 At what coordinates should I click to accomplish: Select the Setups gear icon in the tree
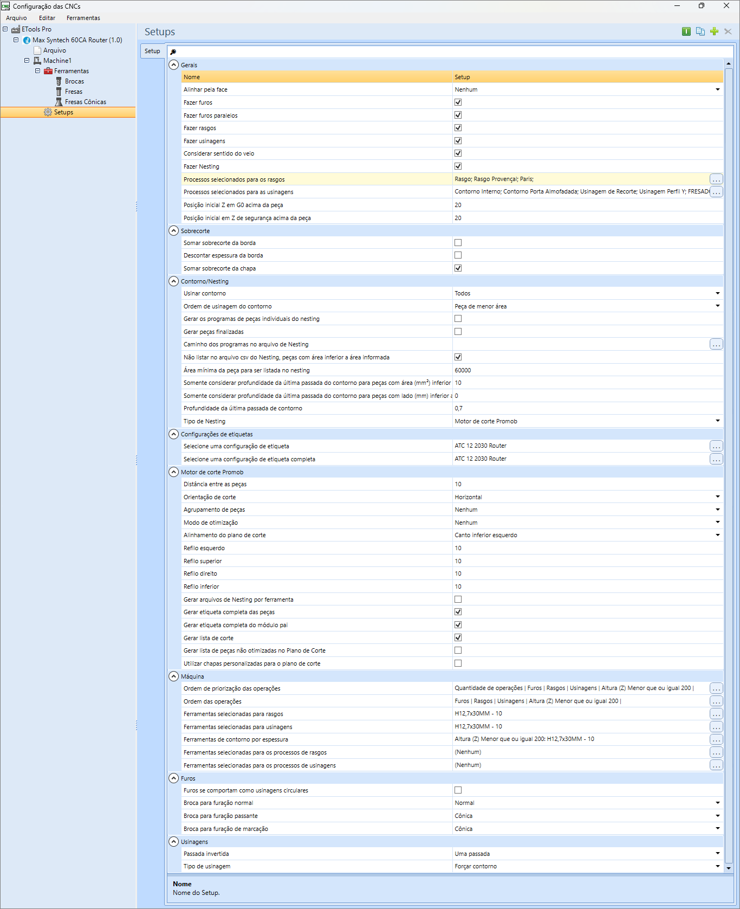48,112
